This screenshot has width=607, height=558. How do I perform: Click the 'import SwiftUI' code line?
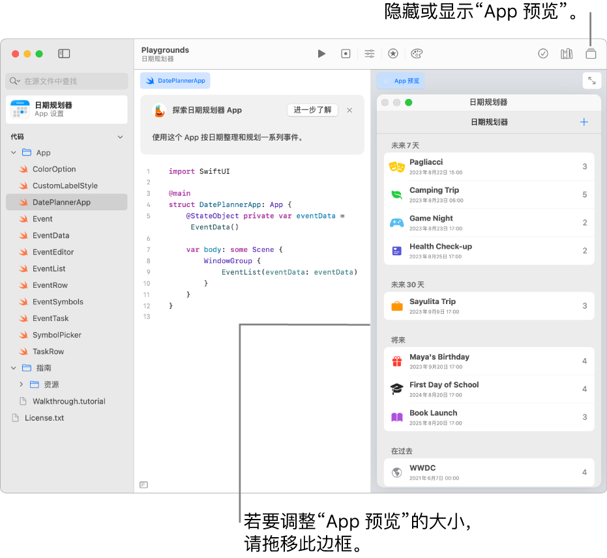pos(199,171)
